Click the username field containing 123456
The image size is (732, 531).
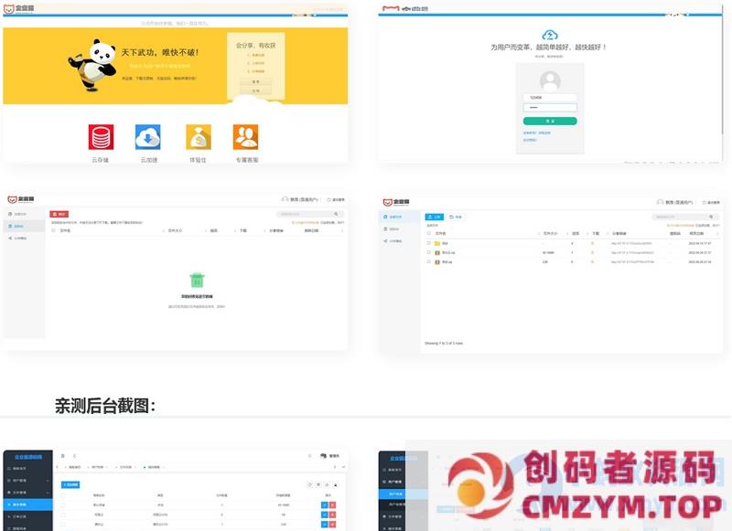click(549, 97)
